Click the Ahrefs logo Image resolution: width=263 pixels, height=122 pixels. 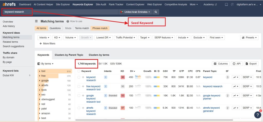pyautogui.click(x=9, y=4)
